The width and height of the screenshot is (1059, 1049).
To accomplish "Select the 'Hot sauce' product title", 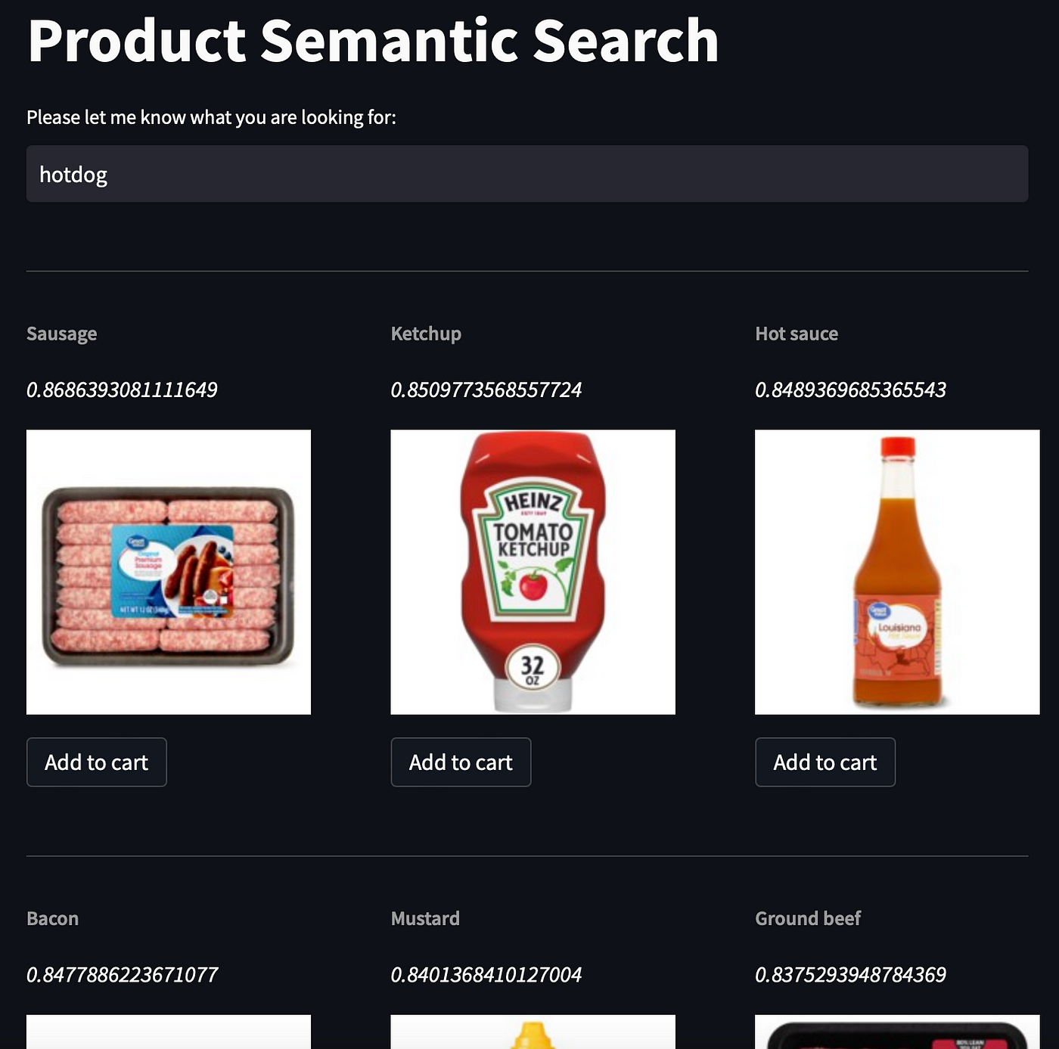I will (797, 334).
